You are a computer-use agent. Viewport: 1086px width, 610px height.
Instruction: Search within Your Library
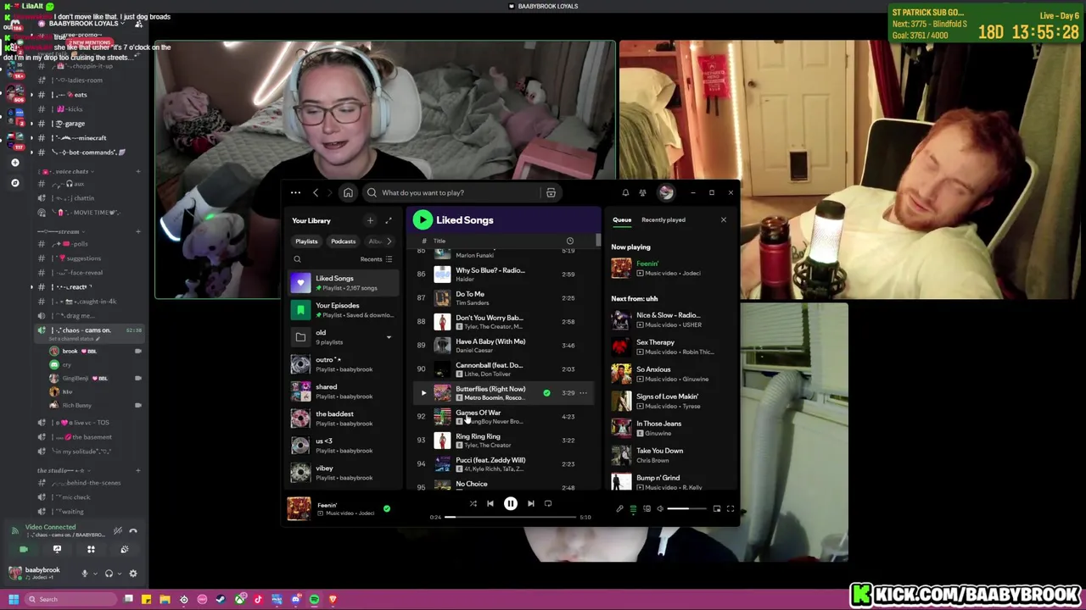coord(297,259)
